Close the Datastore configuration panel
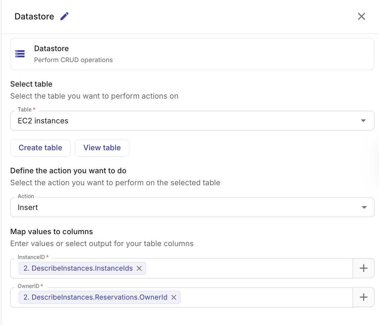 click(x=361, y=16)
